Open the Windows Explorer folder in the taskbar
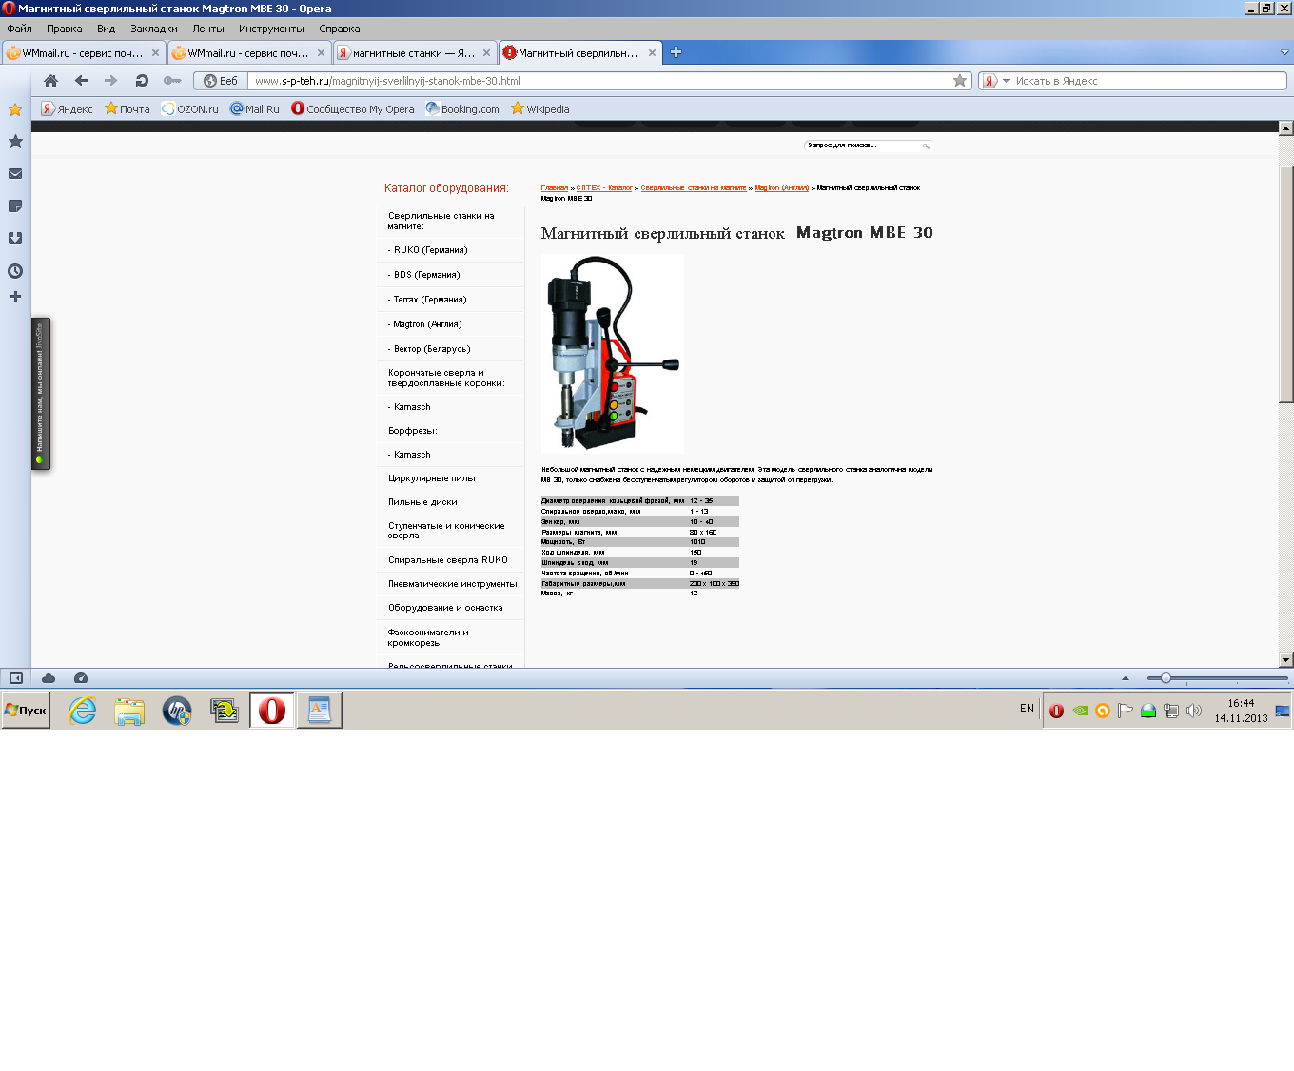 129,711
